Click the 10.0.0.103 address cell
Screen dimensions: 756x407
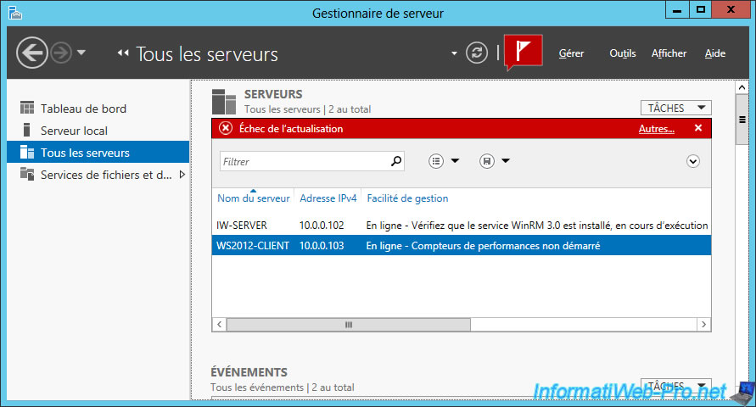tap(322, 246)
